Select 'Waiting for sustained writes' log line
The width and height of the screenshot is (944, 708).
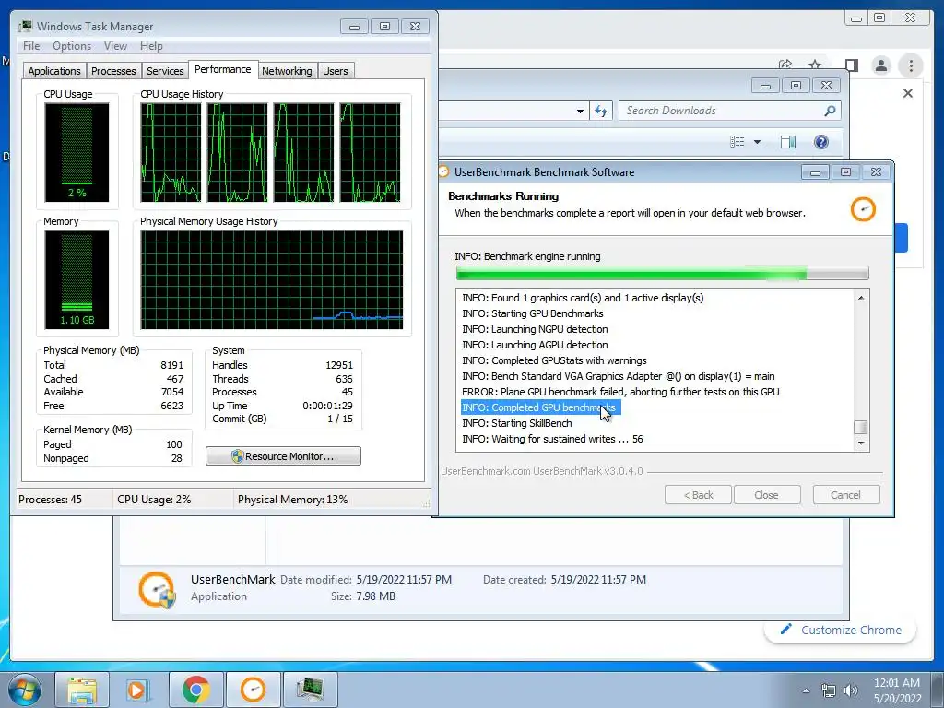(552, 439)
